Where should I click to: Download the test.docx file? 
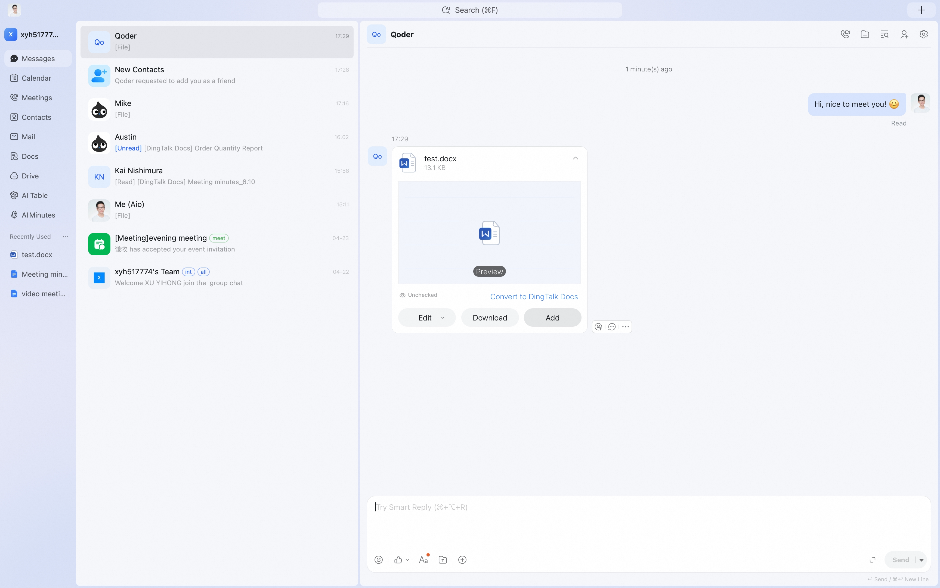(x=490, y=318)
